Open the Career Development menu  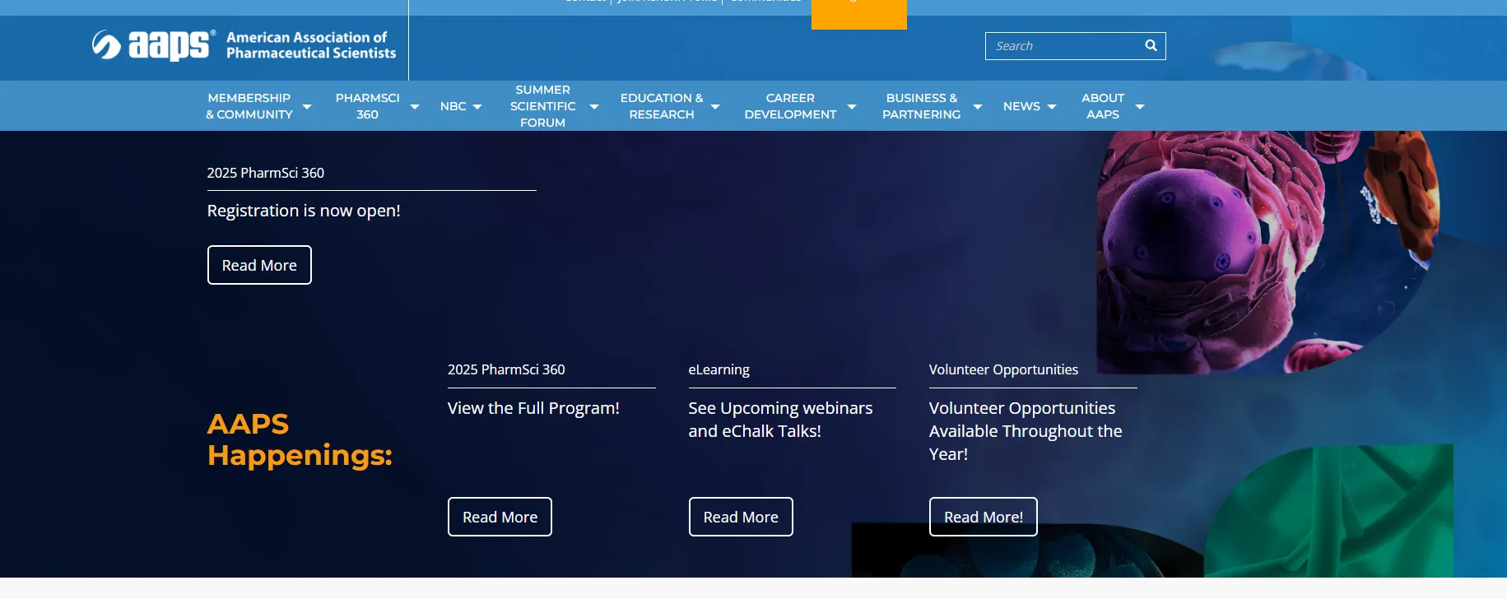(x=790, y=106)
